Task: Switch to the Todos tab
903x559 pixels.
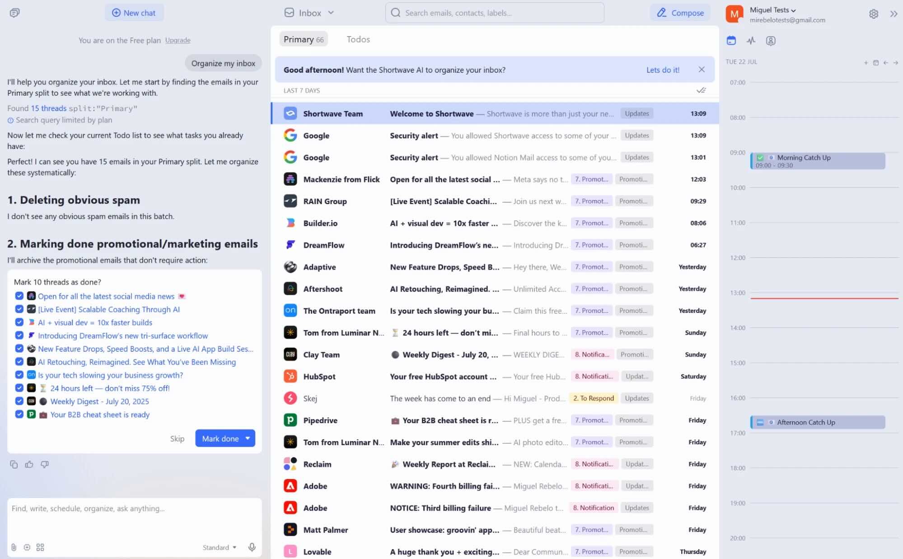Action: 358,39
